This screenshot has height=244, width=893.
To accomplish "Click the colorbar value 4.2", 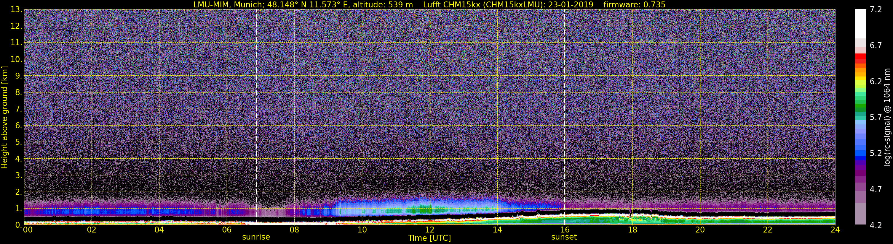I will tap(876, 225).
